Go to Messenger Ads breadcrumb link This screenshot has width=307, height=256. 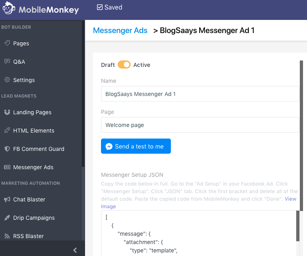pyautogui.click(x=120, y=31)
